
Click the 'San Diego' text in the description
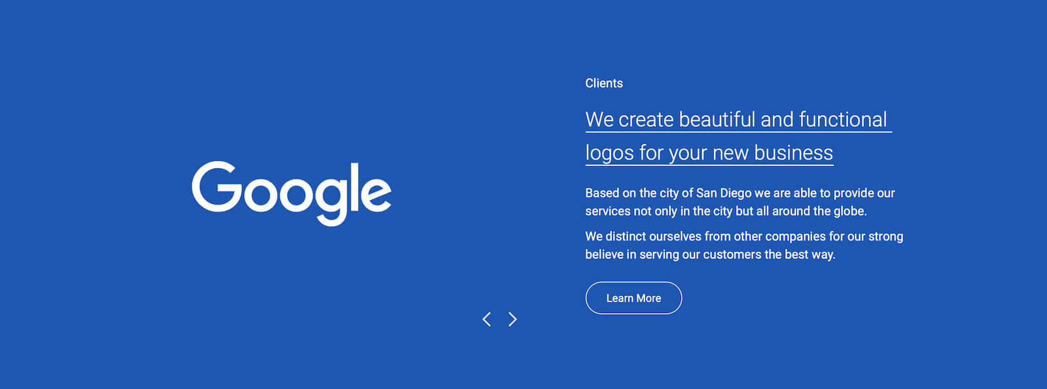724,193
